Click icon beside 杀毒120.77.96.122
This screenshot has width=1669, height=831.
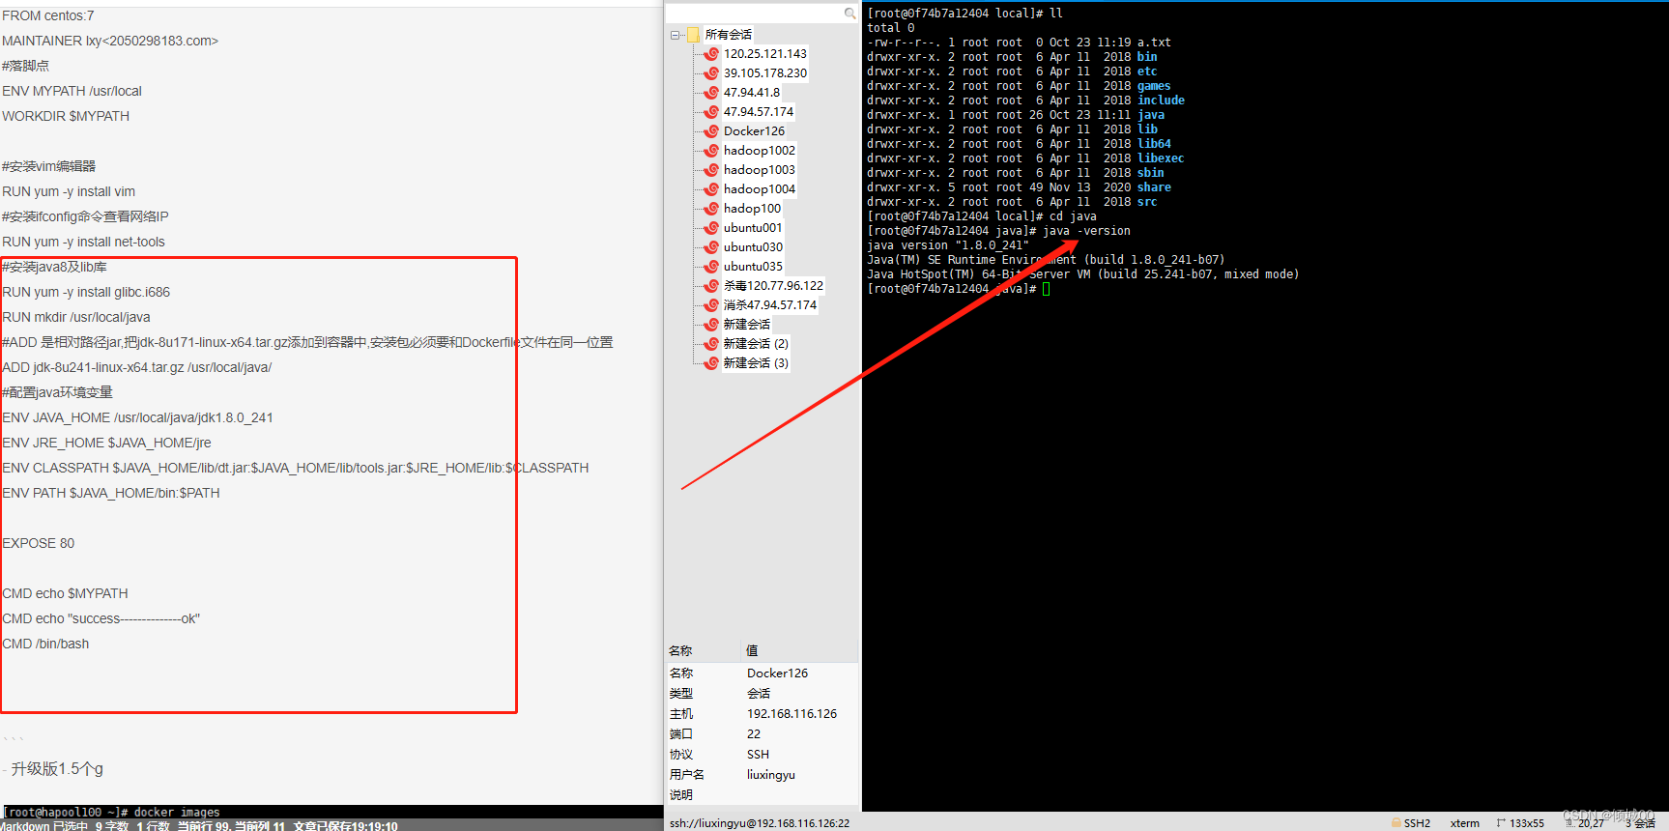pyautogui.click(x=711, y=286)
